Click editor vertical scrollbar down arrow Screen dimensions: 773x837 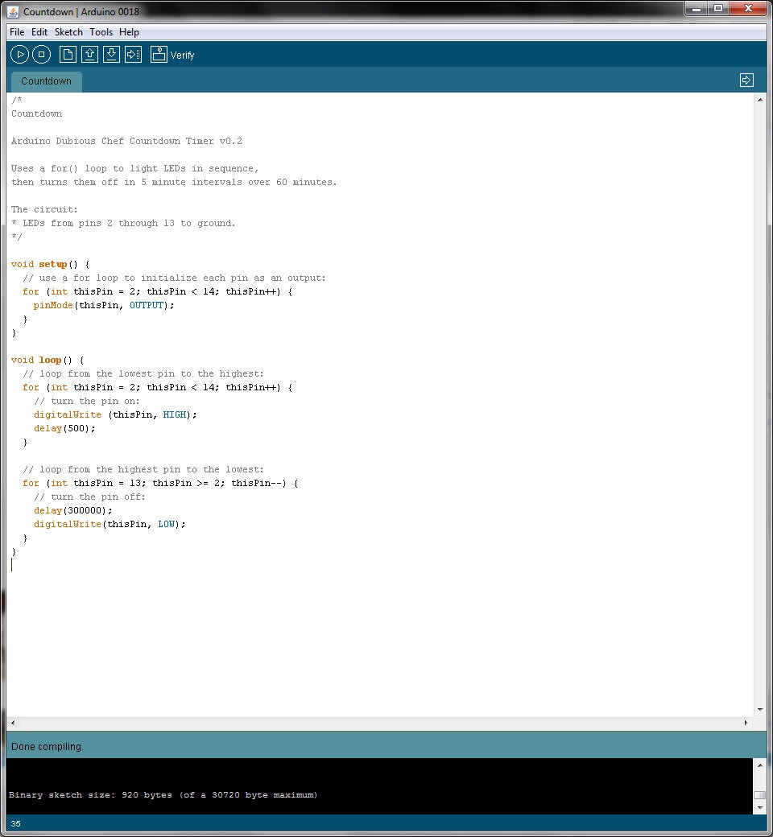click(759, 709)
